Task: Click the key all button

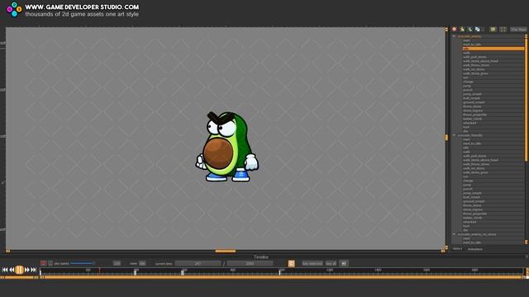Action: pyautogui.click(x=331, y=263)
